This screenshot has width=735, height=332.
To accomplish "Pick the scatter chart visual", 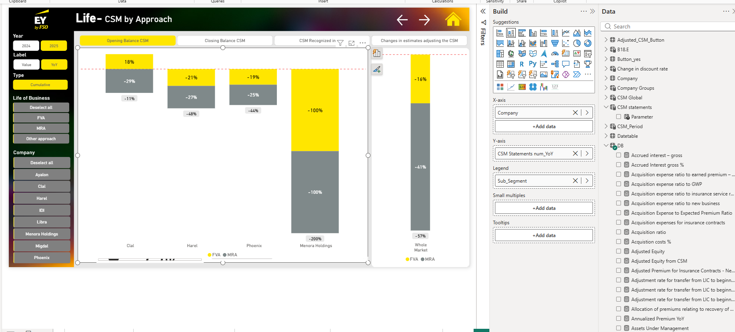I will (x=565, y=43).
